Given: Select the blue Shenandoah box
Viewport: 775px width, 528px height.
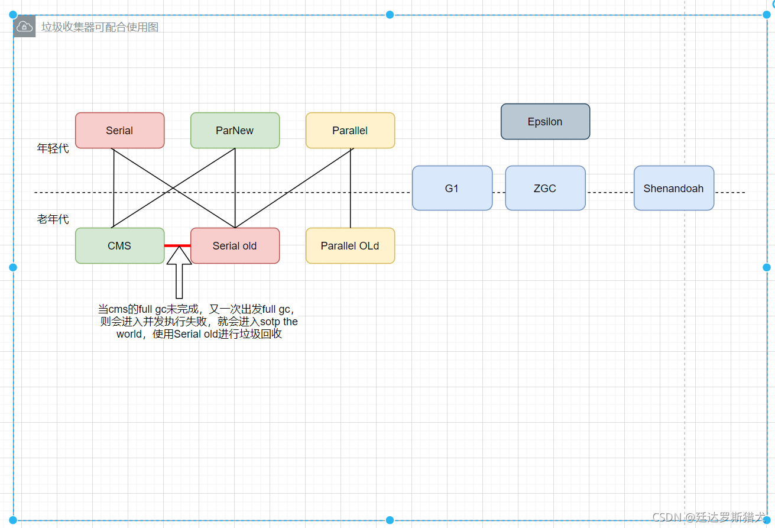Looking at the screenshot, I should (x=674, y=188).
